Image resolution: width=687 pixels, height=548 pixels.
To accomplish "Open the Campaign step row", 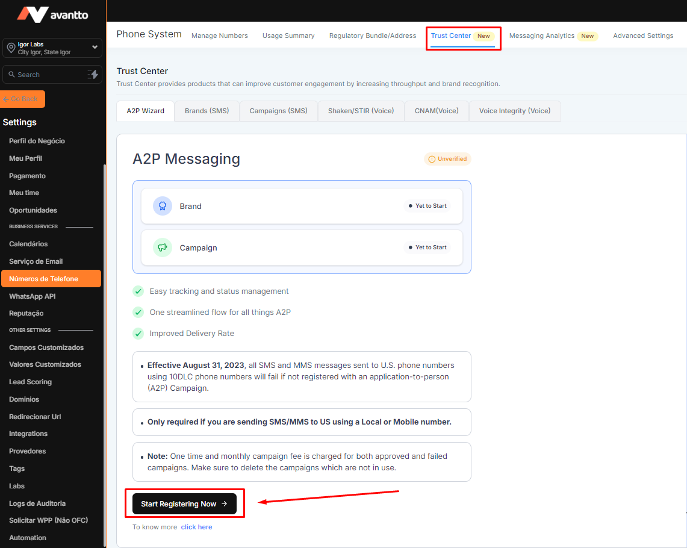I will pyautogui.click(x=301, y=248).
